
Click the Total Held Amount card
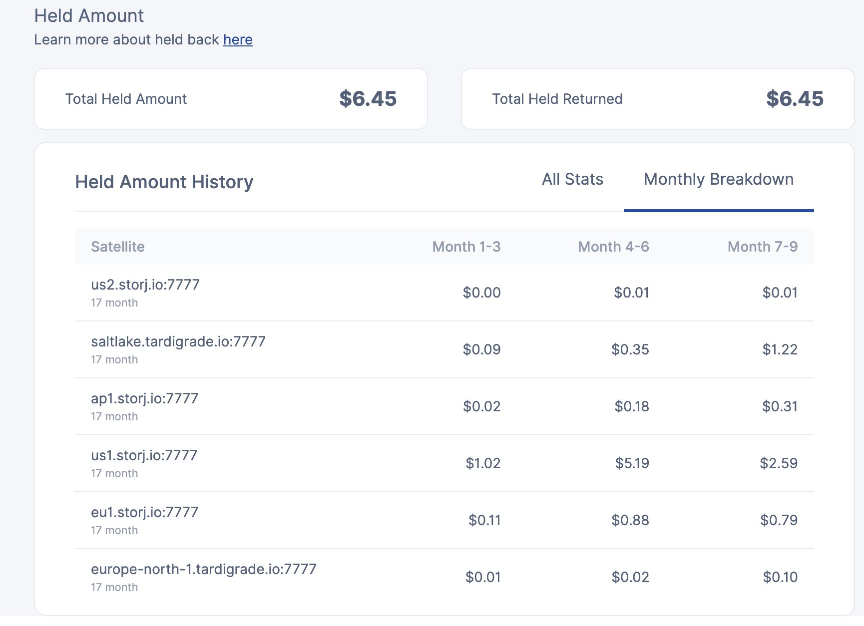pos(231,99)
